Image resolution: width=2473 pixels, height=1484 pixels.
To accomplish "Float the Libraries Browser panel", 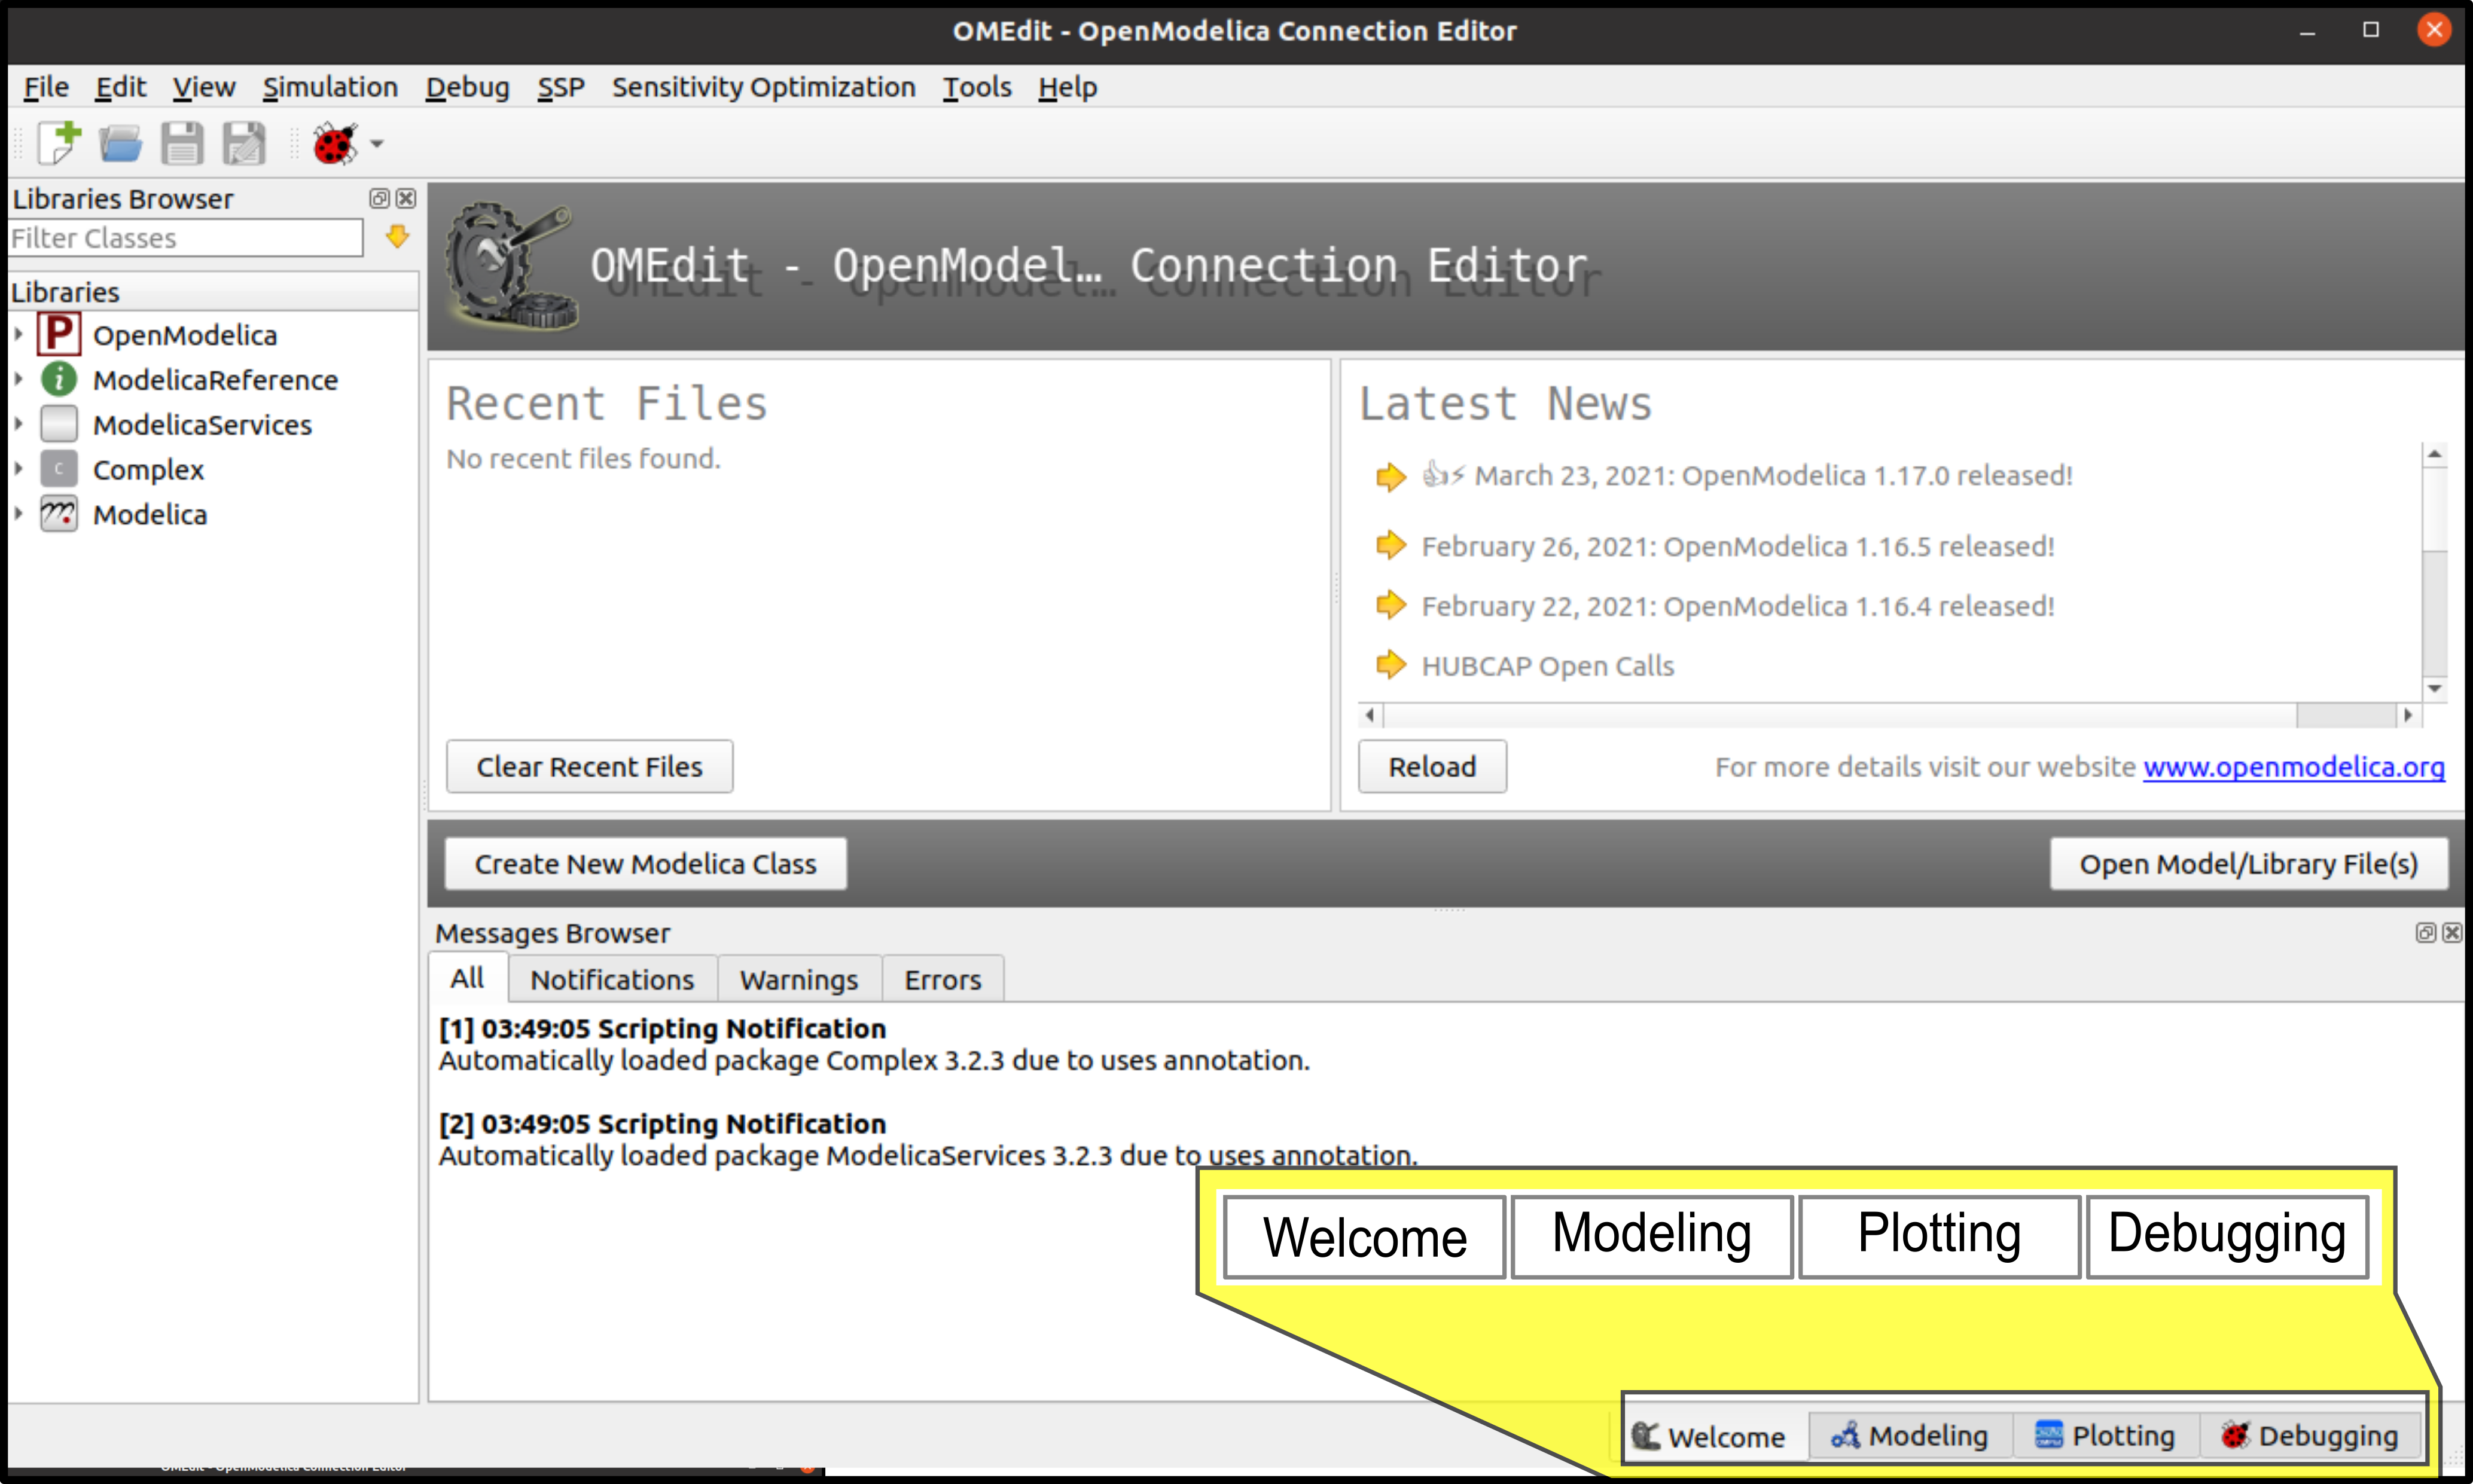I will pyautogui.click(x=379, y=198).
